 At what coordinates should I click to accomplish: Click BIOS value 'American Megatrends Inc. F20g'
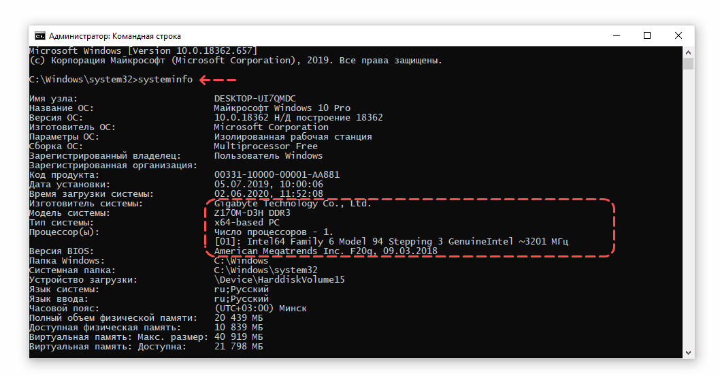tap(325, 251)
